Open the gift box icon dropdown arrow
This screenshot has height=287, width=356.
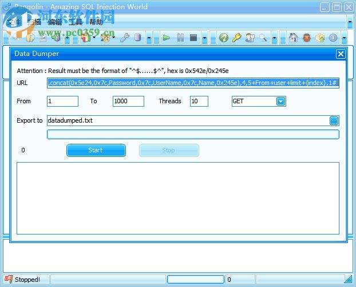94,38
